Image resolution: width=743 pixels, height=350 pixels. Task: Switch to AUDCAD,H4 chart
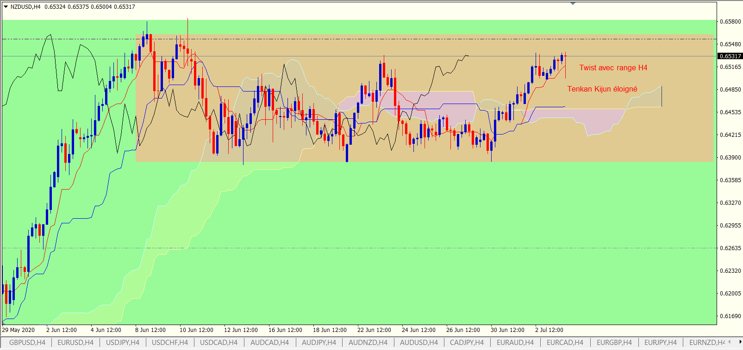click(x=269, y=343)
